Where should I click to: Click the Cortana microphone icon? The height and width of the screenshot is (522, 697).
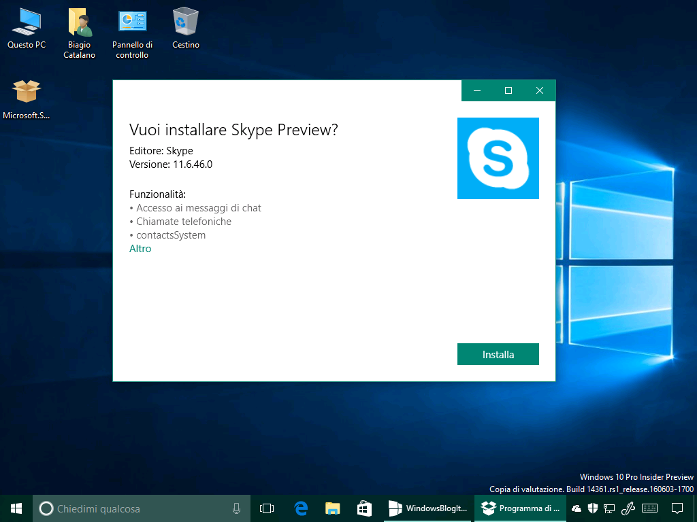[236, 508]
